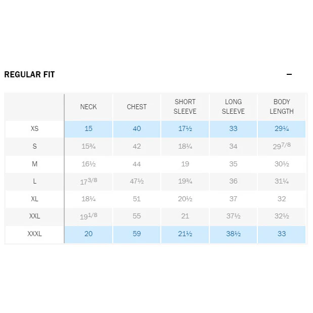This screenshot has width=313, height=313.
Task: Click the S body length 29 7/8
Action: pyautogui.click(x=282, y=146)
